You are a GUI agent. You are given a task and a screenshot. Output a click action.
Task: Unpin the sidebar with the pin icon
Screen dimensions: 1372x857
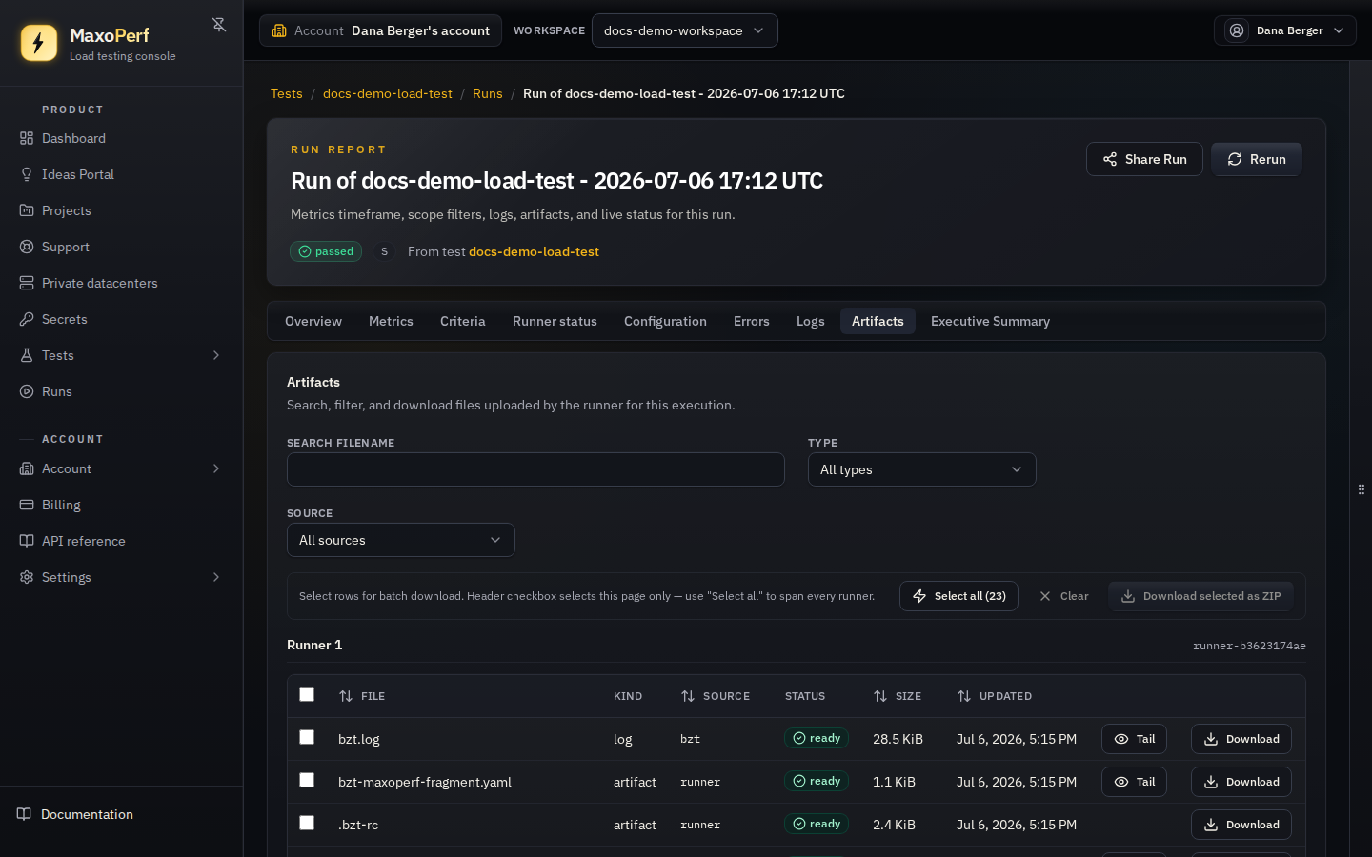(x=219, y=25)
